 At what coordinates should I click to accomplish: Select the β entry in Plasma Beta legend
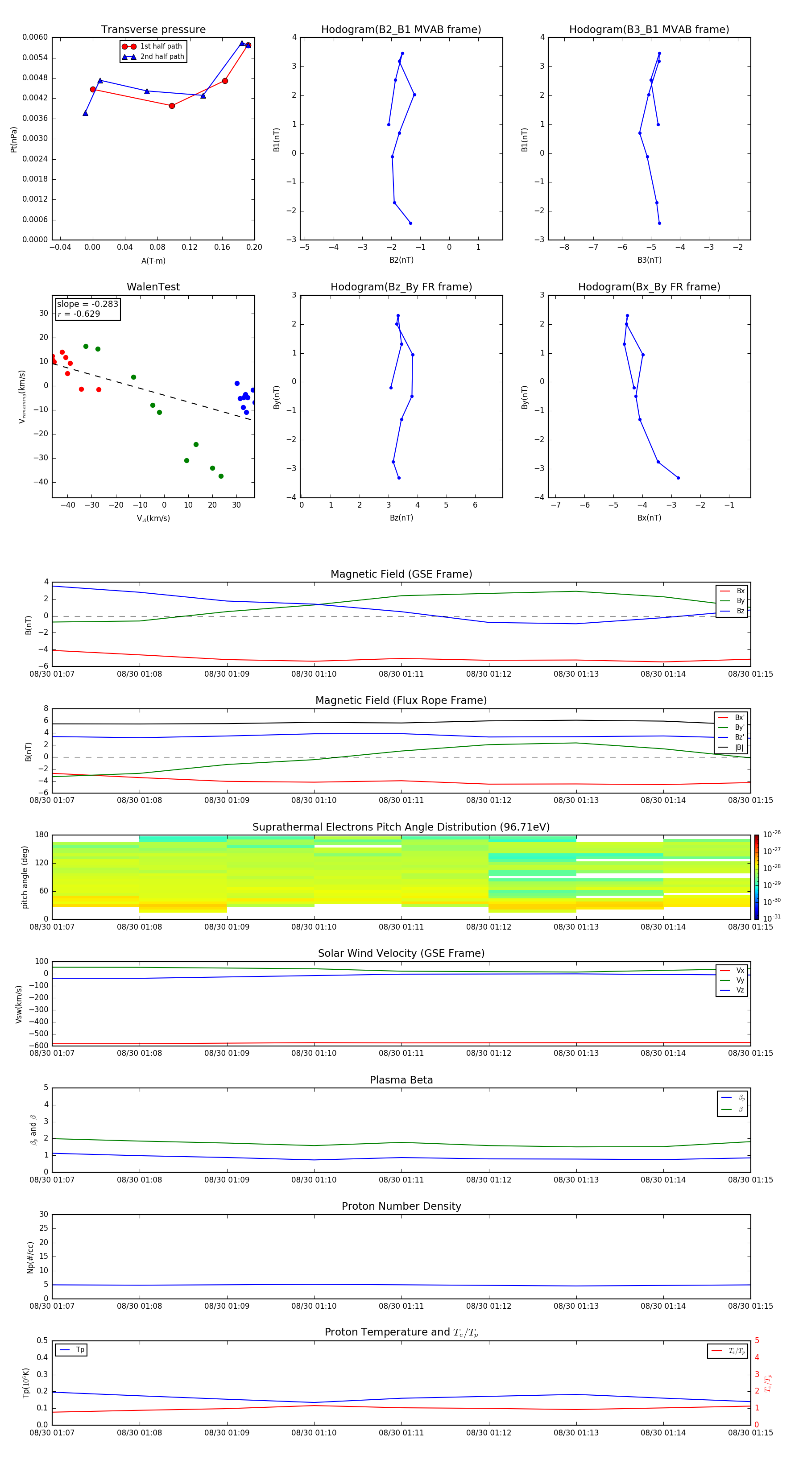(733, 1110)
